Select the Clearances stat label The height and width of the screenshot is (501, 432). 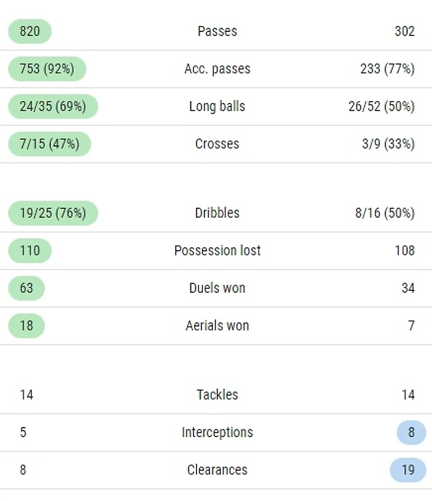[217, 470]
